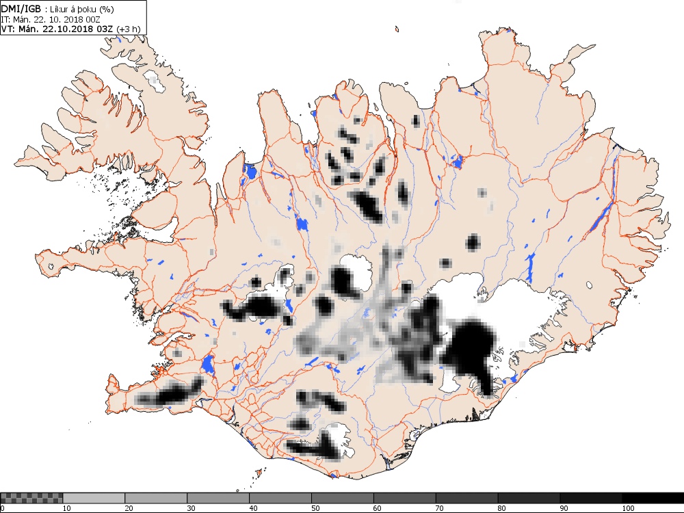Click the legend value '20'
684x513 pixels.
click(x=129, y=508)
